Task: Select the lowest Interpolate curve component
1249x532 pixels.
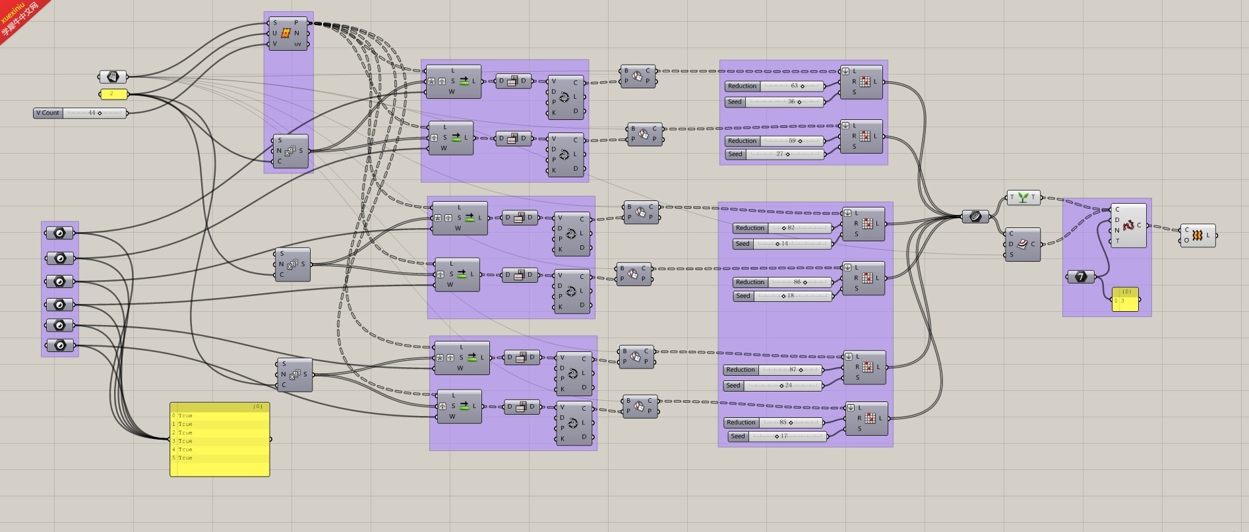Action: [573, 423]
